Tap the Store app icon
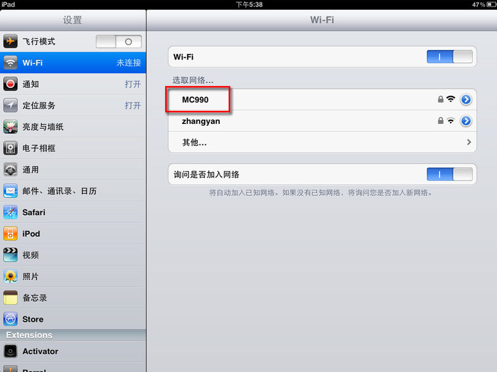The image size is (497, 372). [x=10, y=319]
